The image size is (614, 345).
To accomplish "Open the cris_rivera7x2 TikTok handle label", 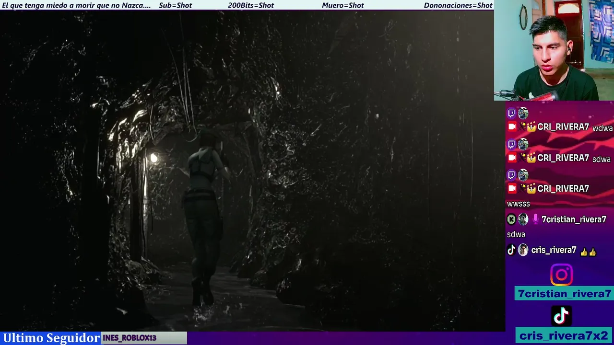I will 564,335.
